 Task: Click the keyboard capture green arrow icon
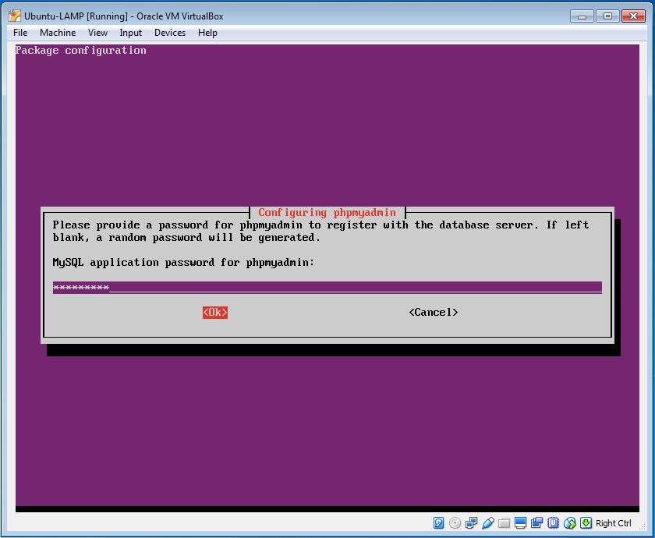[x=586, y=522]
